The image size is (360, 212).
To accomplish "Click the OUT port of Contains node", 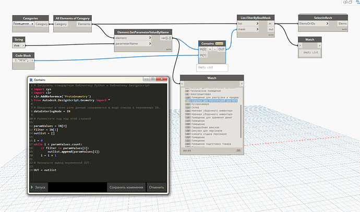I will [221, 49].
